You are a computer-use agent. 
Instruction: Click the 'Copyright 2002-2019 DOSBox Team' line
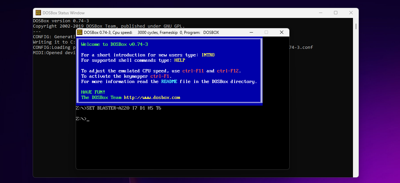pyautogui.click(x=109, y=26)
